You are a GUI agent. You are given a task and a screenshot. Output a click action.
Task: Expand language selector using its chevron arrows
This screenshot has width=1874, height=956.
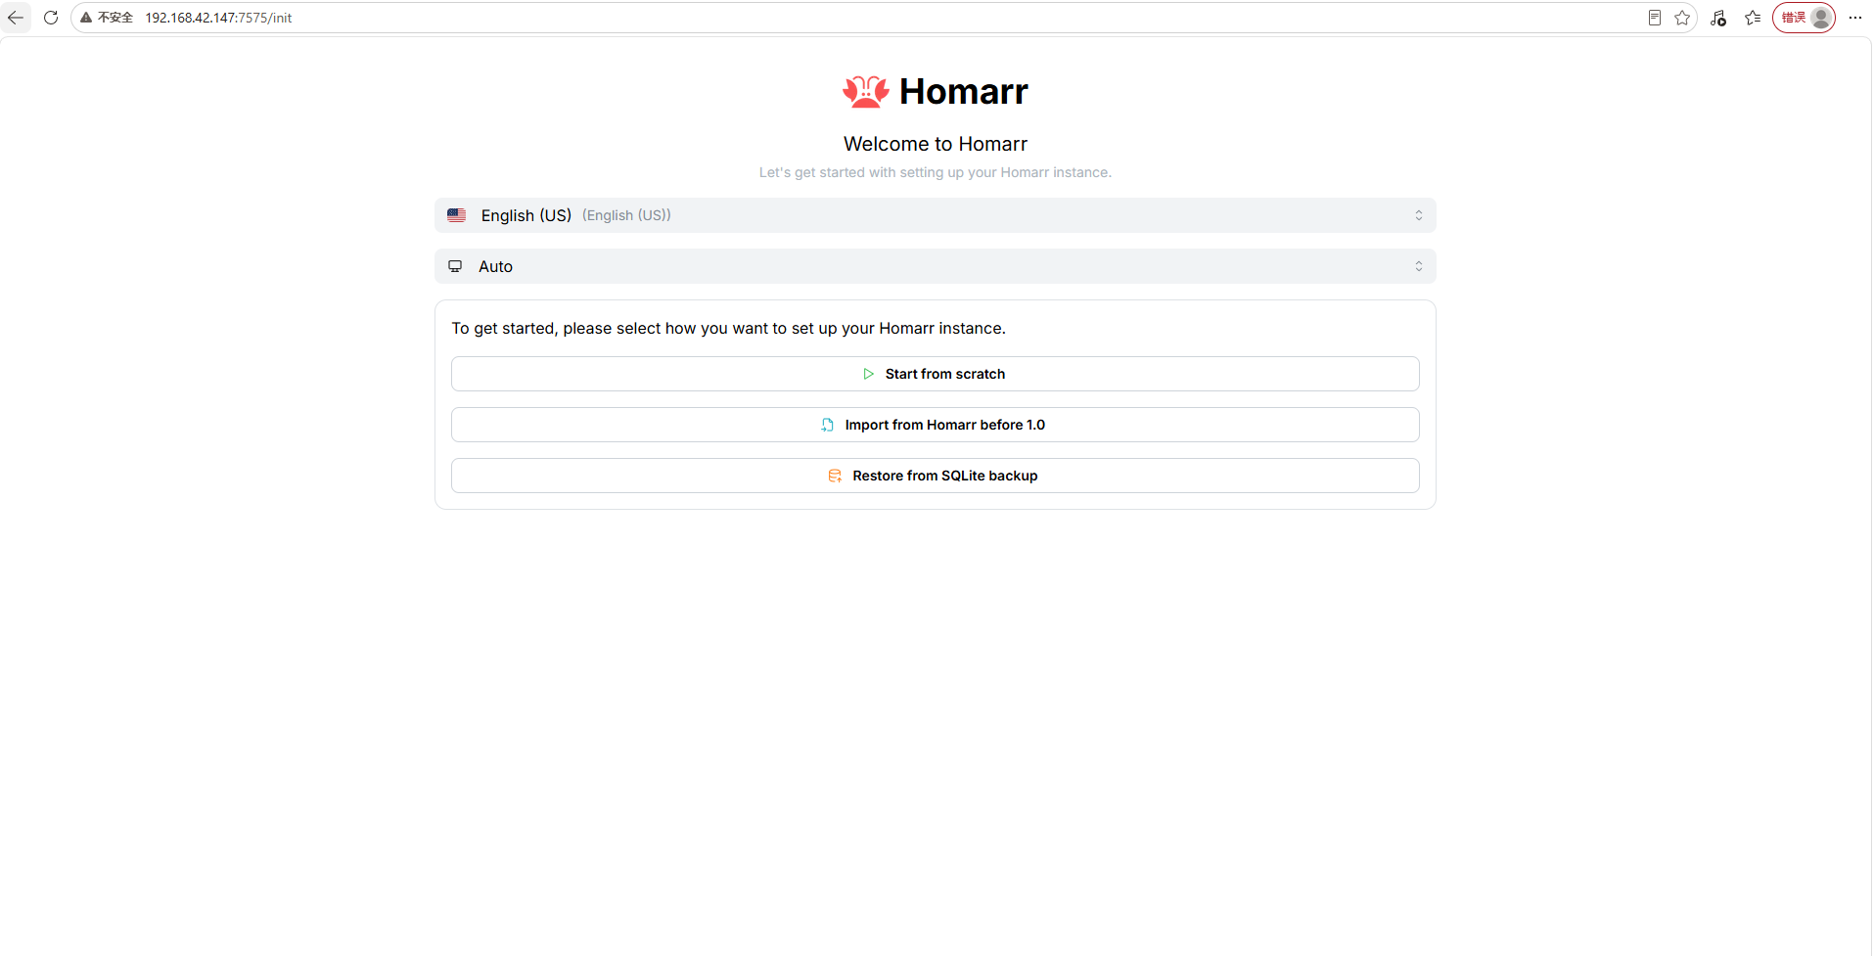(1419, 215)
